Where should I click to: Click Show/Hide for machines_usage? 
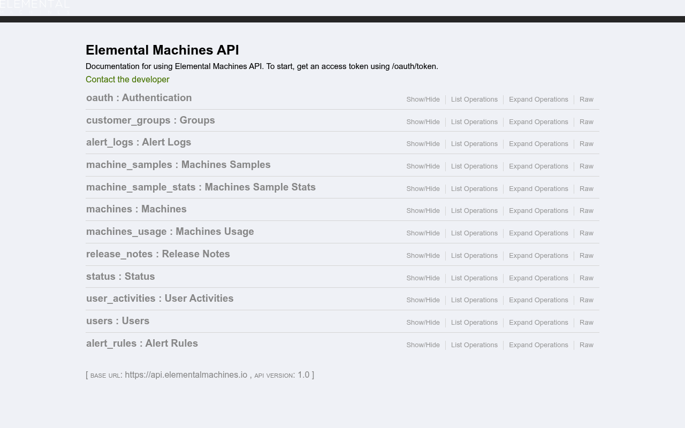[423, 233]
